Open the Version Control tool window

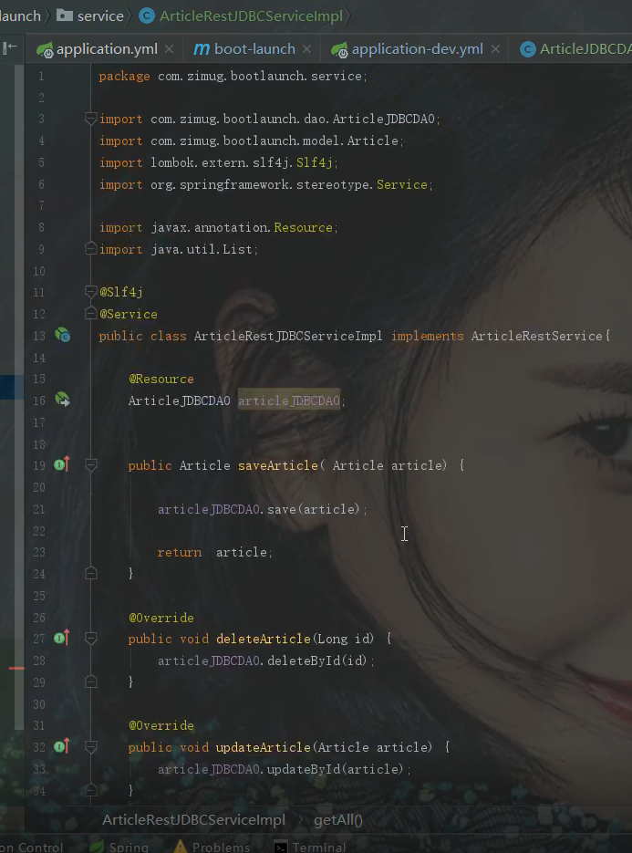pos(32,847)
